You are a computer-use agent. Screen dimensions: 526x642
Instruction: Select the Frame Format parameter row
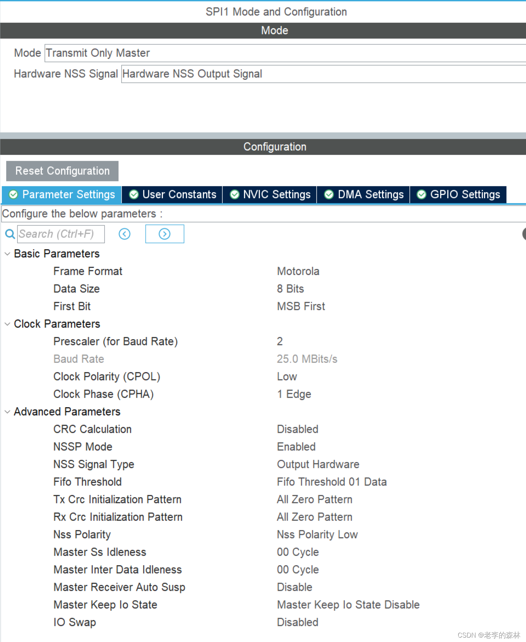tap(88, 271)
